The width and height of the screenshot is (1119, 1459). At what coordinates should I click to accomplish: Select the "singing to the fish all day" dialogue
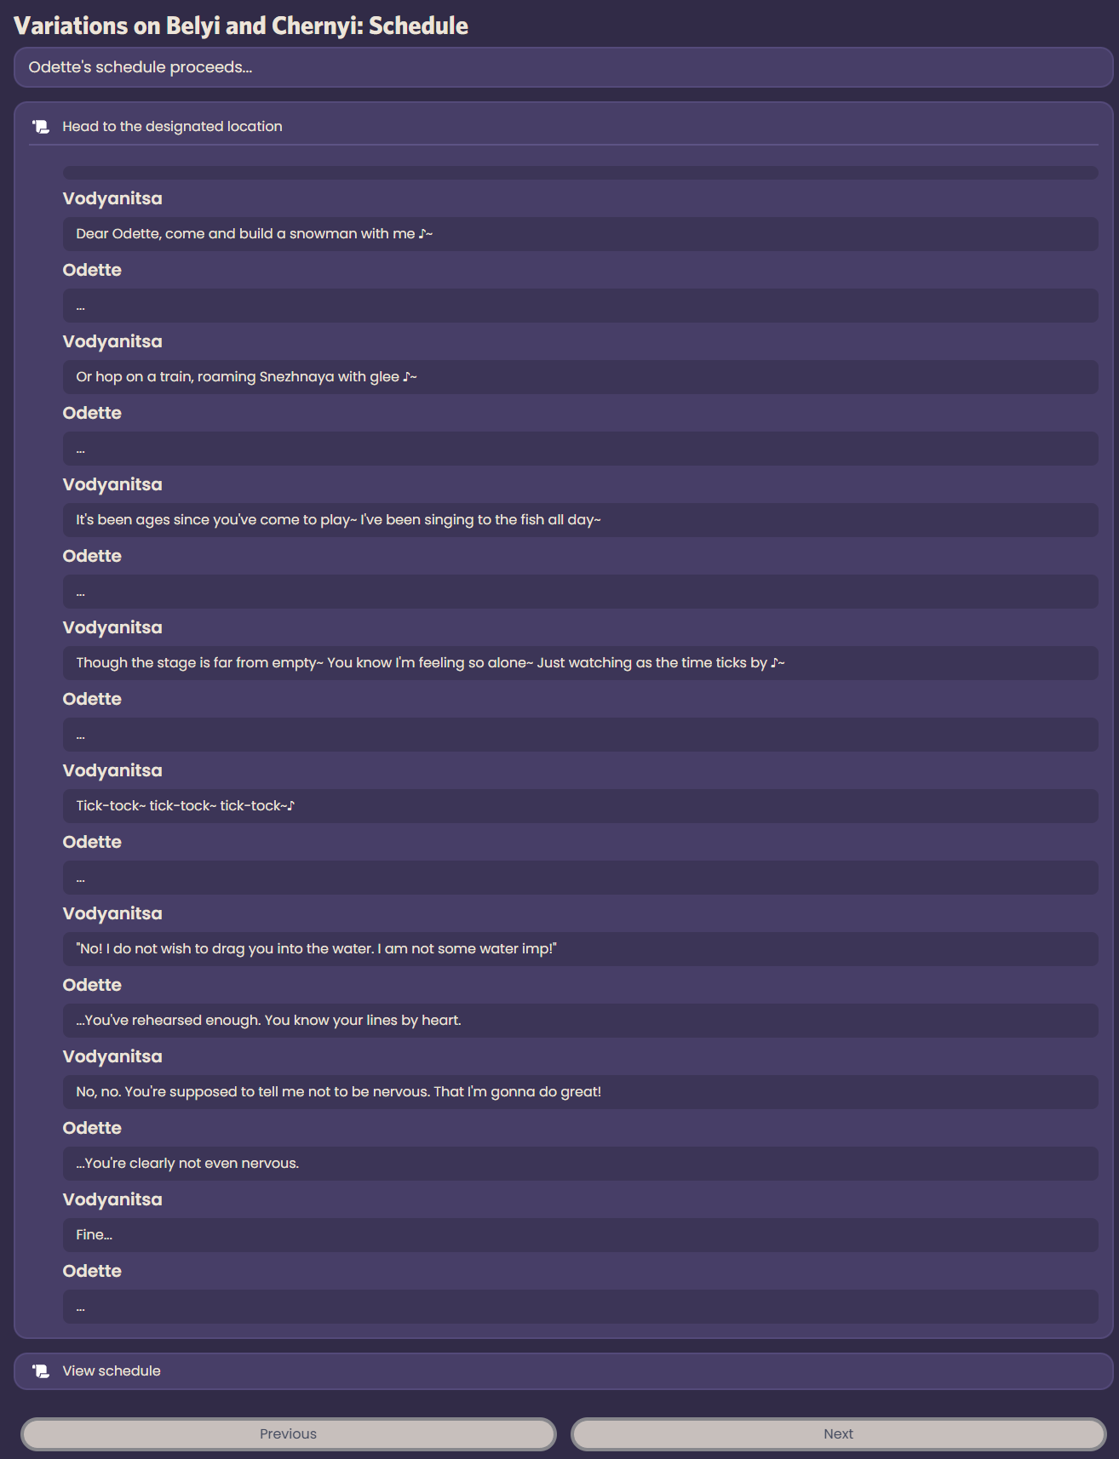tap(580, 520)
